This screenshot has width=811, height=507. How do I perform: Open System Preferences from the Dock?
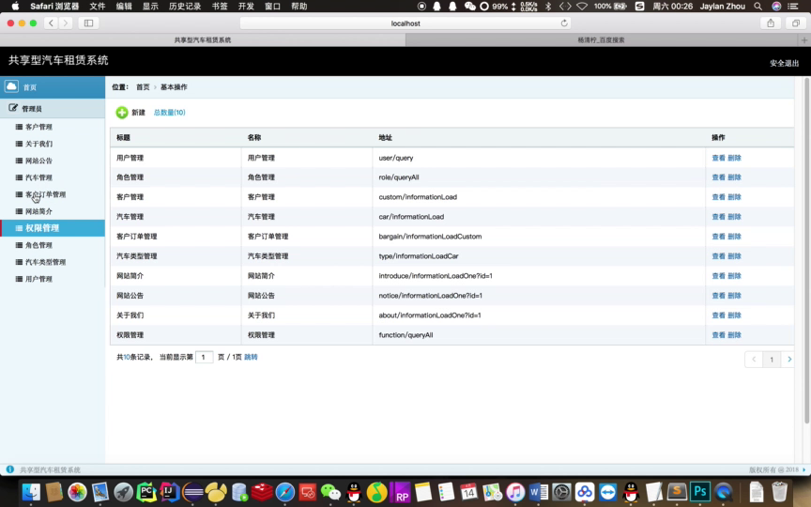[561, 492]
